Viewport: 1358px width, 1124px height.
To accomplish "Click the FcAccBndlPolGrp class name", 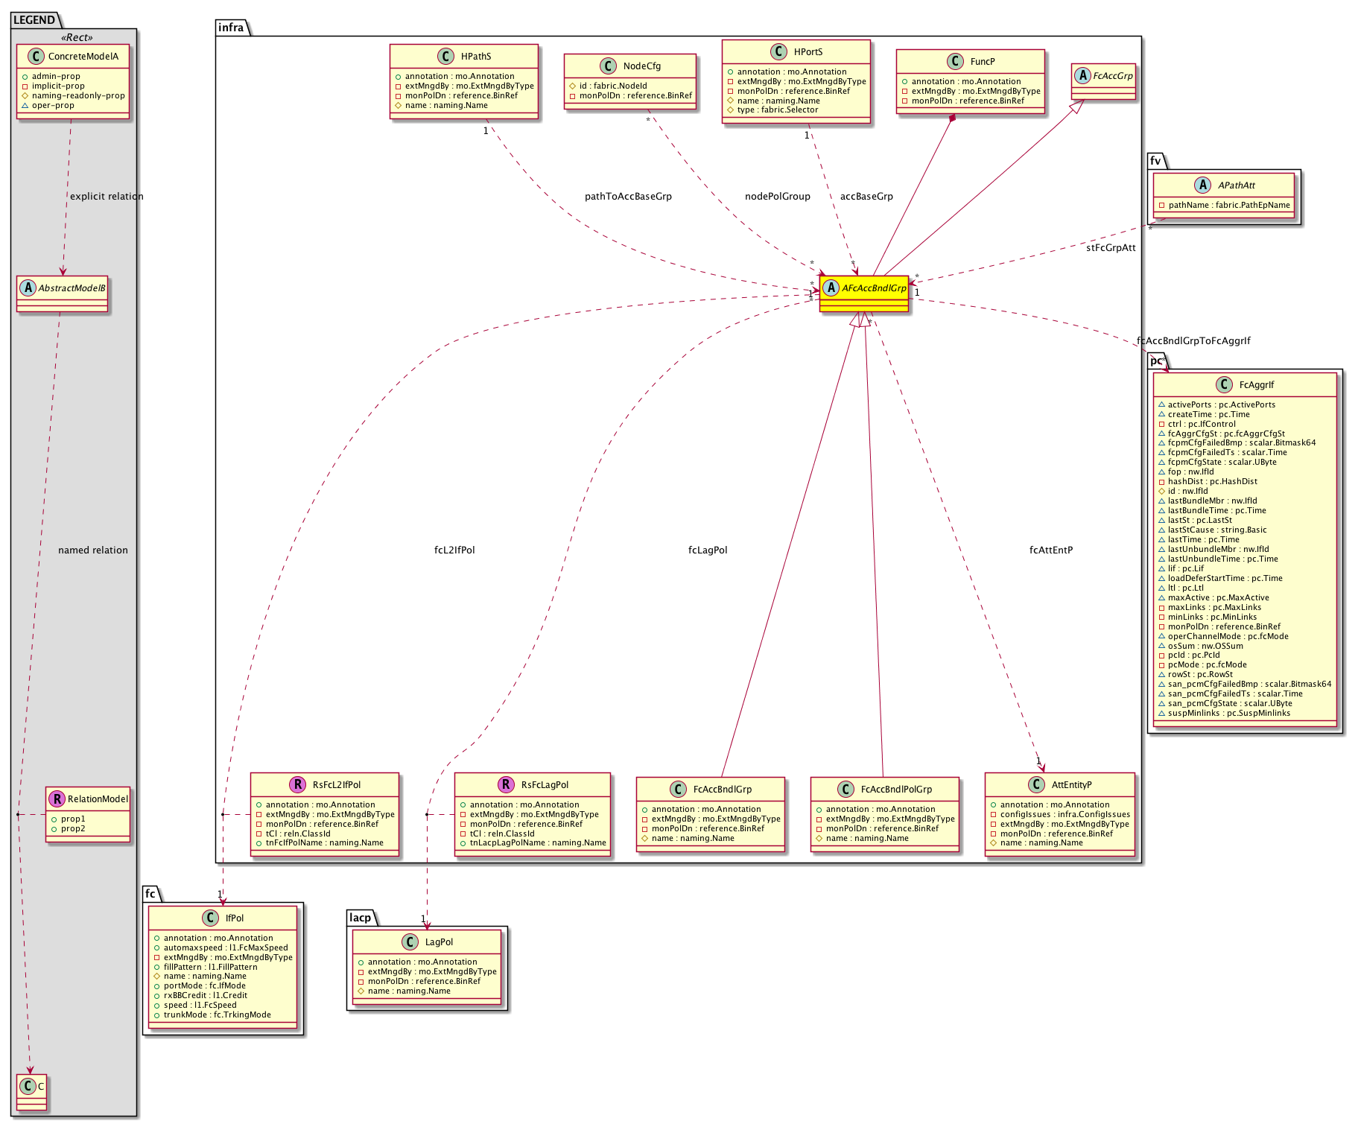I will click(x=896, y=789).
